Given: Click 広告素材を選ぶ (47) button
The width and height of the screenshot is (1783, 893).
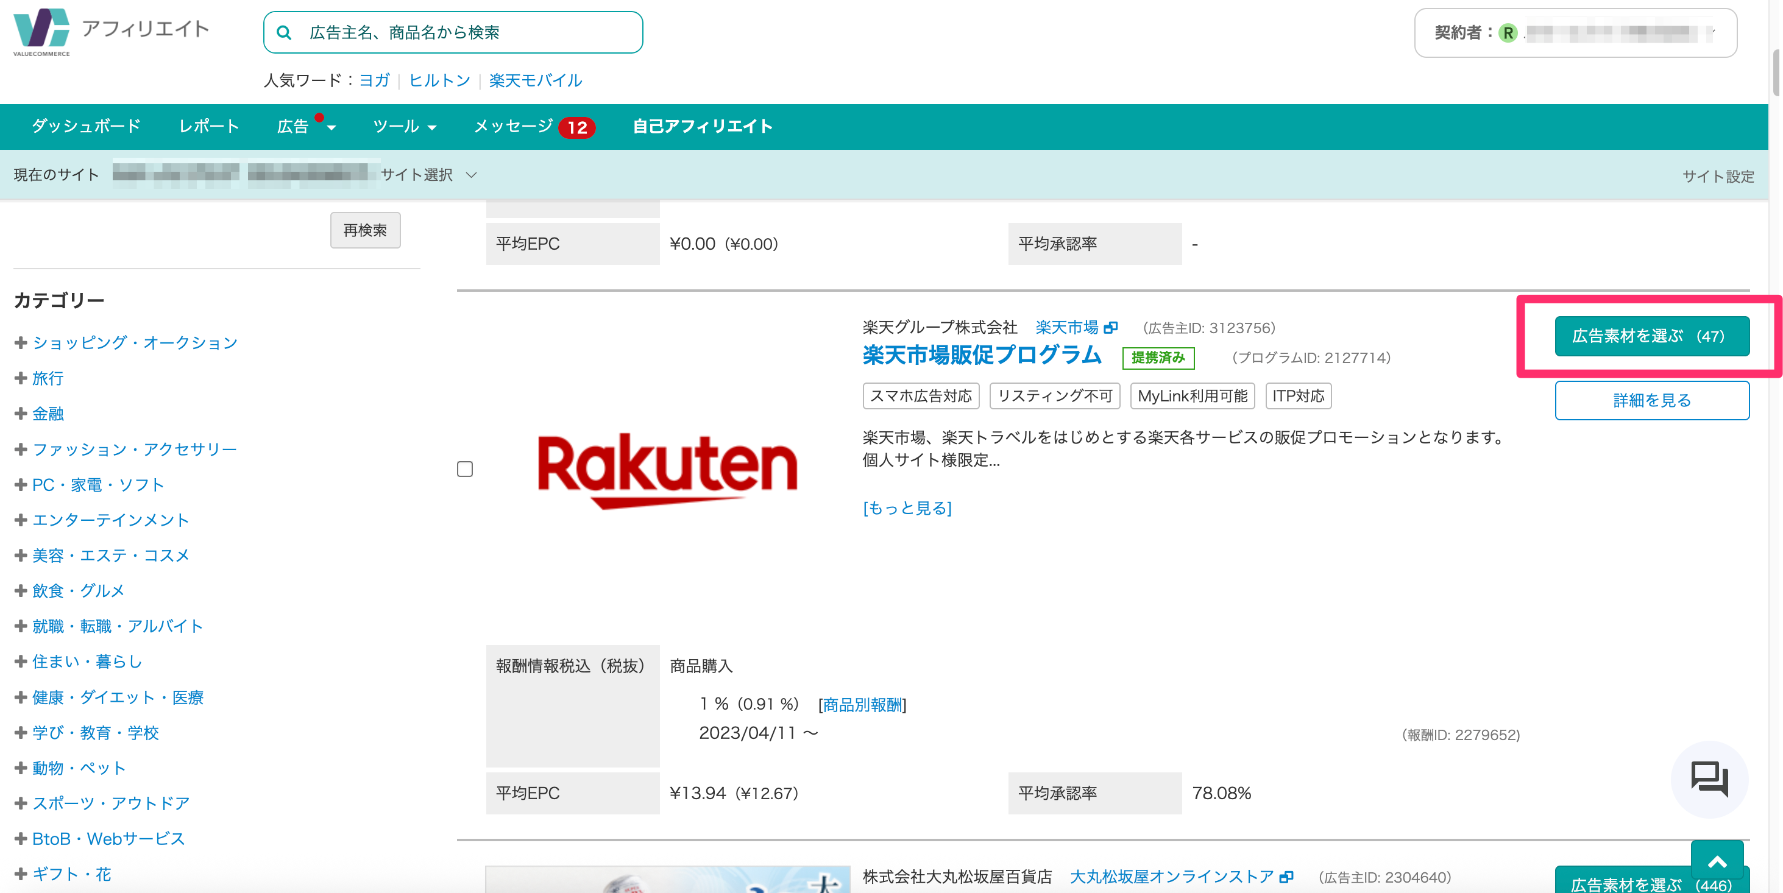Looking at the screenshot, I should click(1651, 336).
